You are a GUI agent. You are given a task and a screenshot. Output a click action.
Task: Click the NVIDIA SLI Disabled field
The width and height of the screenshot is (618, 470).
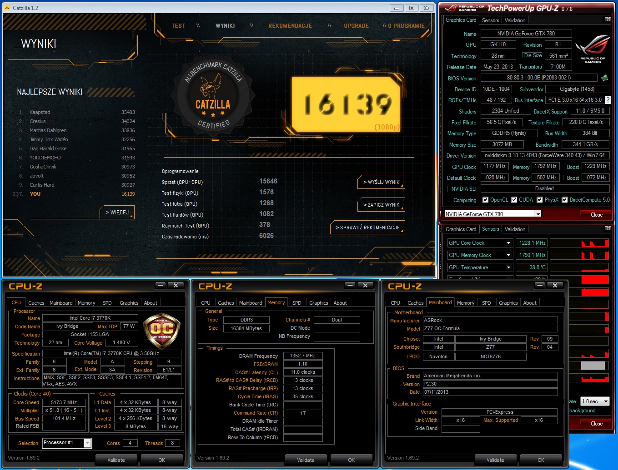[545, 188]
